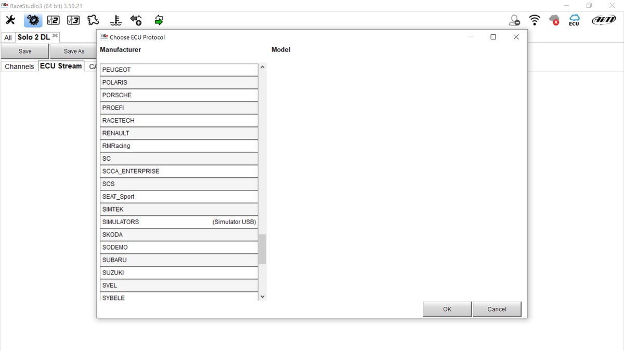Viewport: 624px width, 351px height.
Task: Cancel the ECU protocol dialog
Action: [x=497, y=309]
